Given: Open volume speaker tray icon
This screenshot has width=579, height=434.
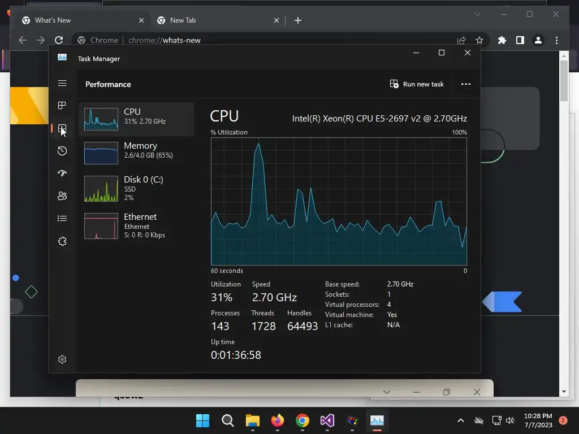Looking at the screenshot, I should (510, 420).
